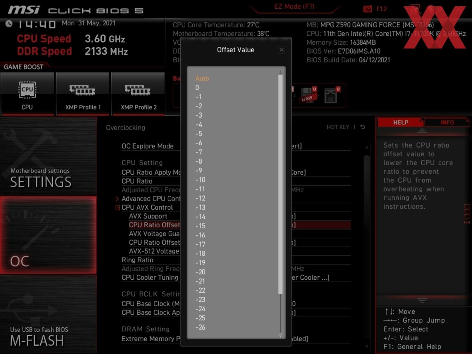Select CPU Base Clock Apply Mode row
The image size is (472, 354).
tap(236, 313)
